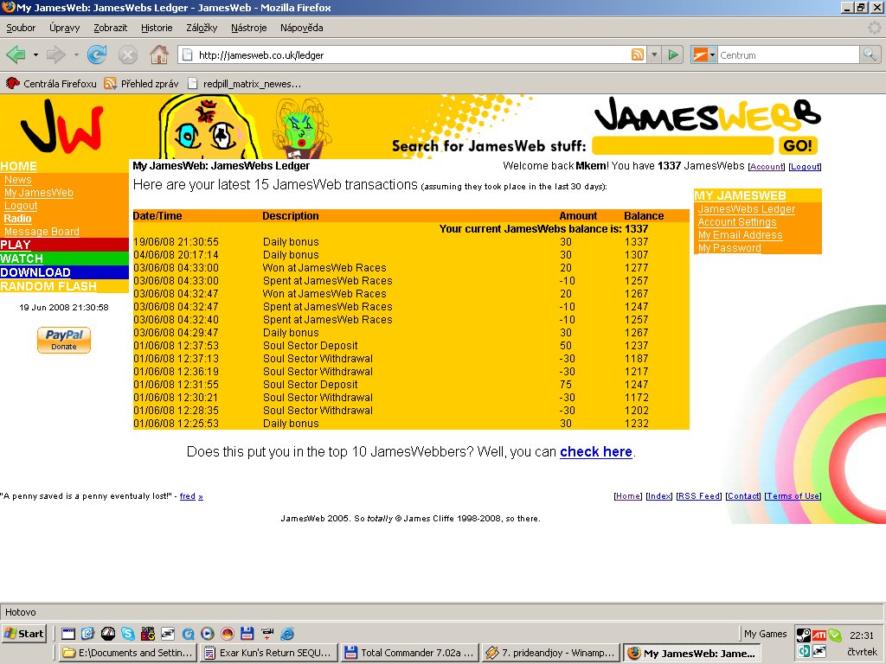
Task: Click Logout in the left sidebar
Action: (x=21, y=206)
